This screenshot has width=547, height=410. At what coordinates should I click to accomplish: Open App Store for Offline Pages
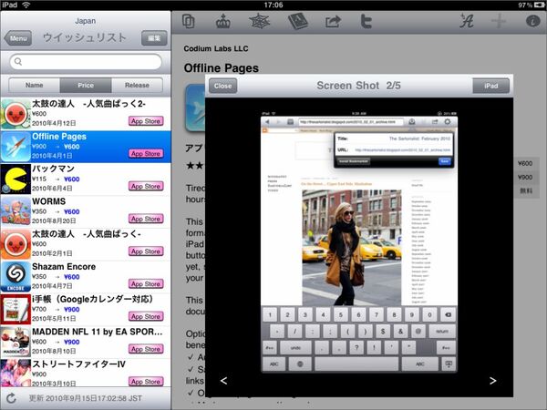tap(146, 153)
